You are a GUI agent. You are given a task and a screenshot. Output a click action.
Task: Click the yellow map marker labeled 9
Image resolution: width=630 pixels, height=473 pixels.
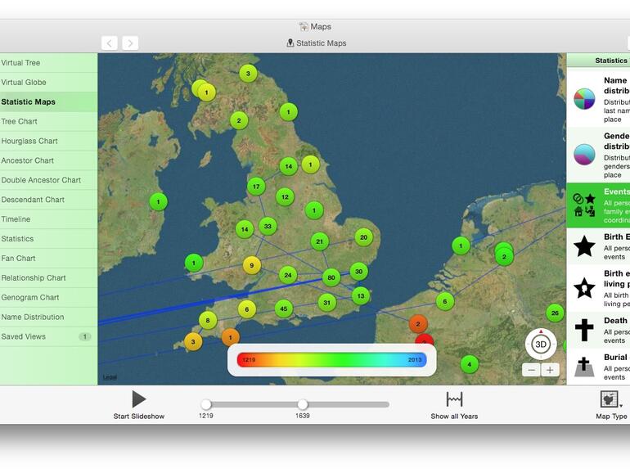click(252, 265)
